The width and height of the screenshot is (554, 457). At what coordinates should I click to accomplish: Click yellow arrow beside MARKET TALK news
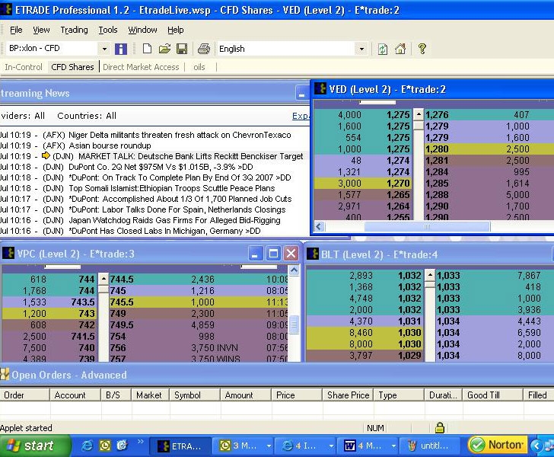(46, 155)
